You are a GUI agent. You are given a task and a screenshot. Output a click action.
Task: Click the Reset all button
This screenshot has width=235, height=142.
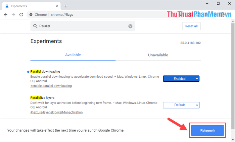click(191, 26)
